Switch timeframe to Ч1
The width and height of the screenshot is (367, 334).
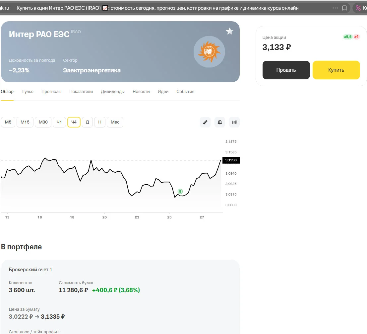(x=59, y=122)
